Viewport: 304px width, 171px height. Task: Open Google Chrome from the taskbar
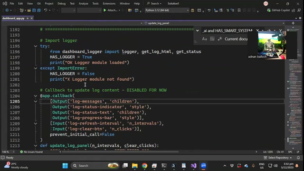pos(144,166)
